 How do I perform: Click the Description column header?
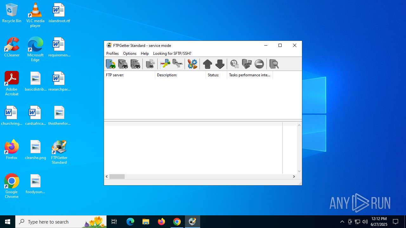(180, 75)
